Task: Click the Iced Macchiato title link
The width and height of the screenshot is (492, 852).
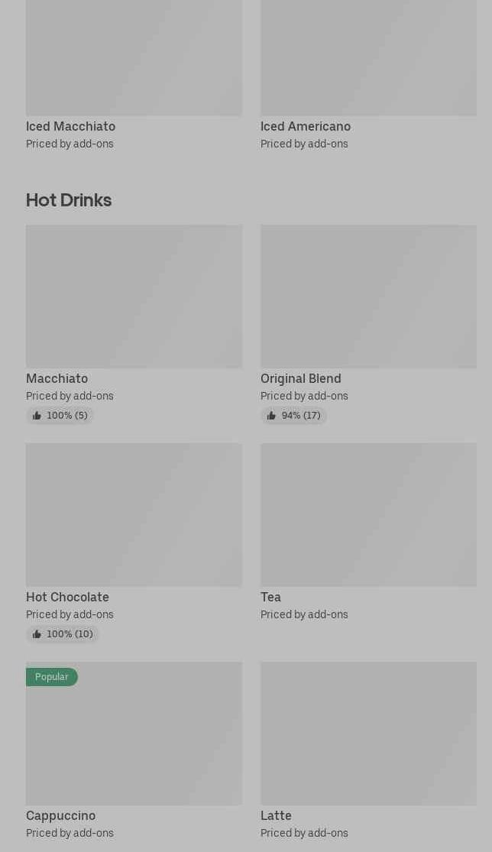Action: click(x=70, y=127)
